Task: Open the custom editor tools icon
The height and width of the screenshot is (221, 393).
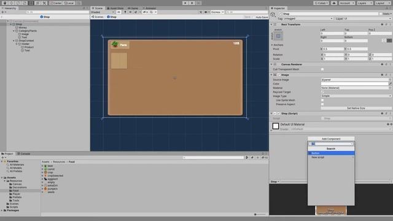Action: [x=44, y=3]
